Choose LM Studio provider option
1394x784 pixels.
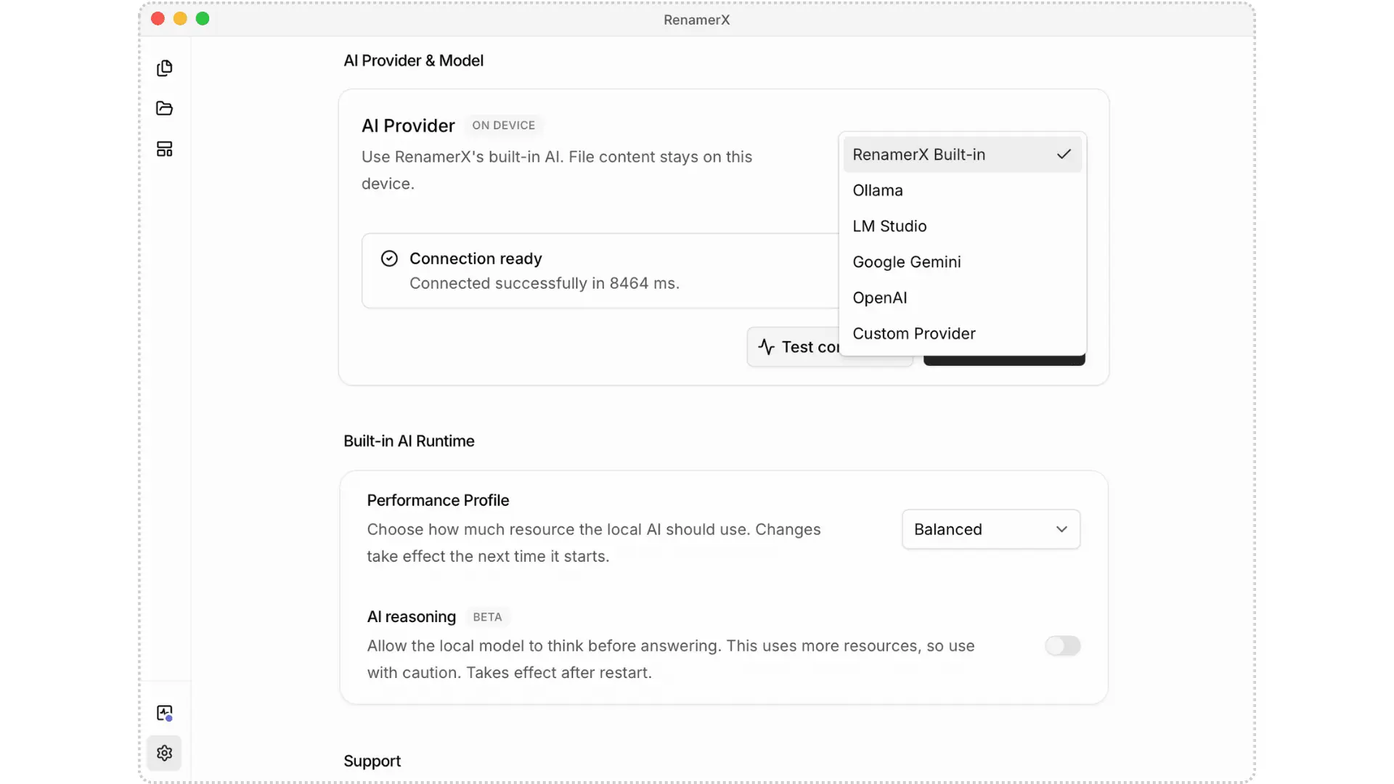pos(963,226)
